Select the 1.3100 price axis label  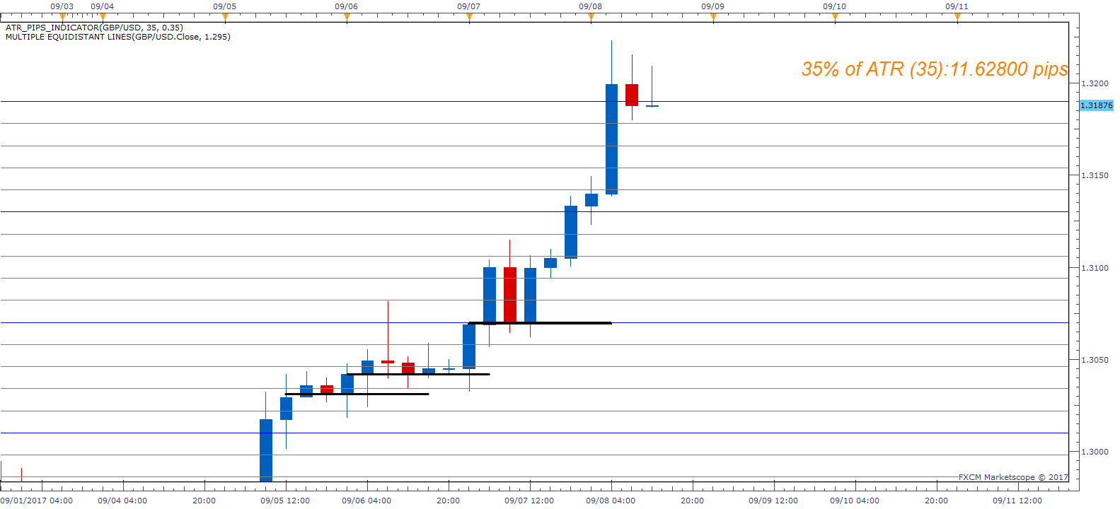1095,268
